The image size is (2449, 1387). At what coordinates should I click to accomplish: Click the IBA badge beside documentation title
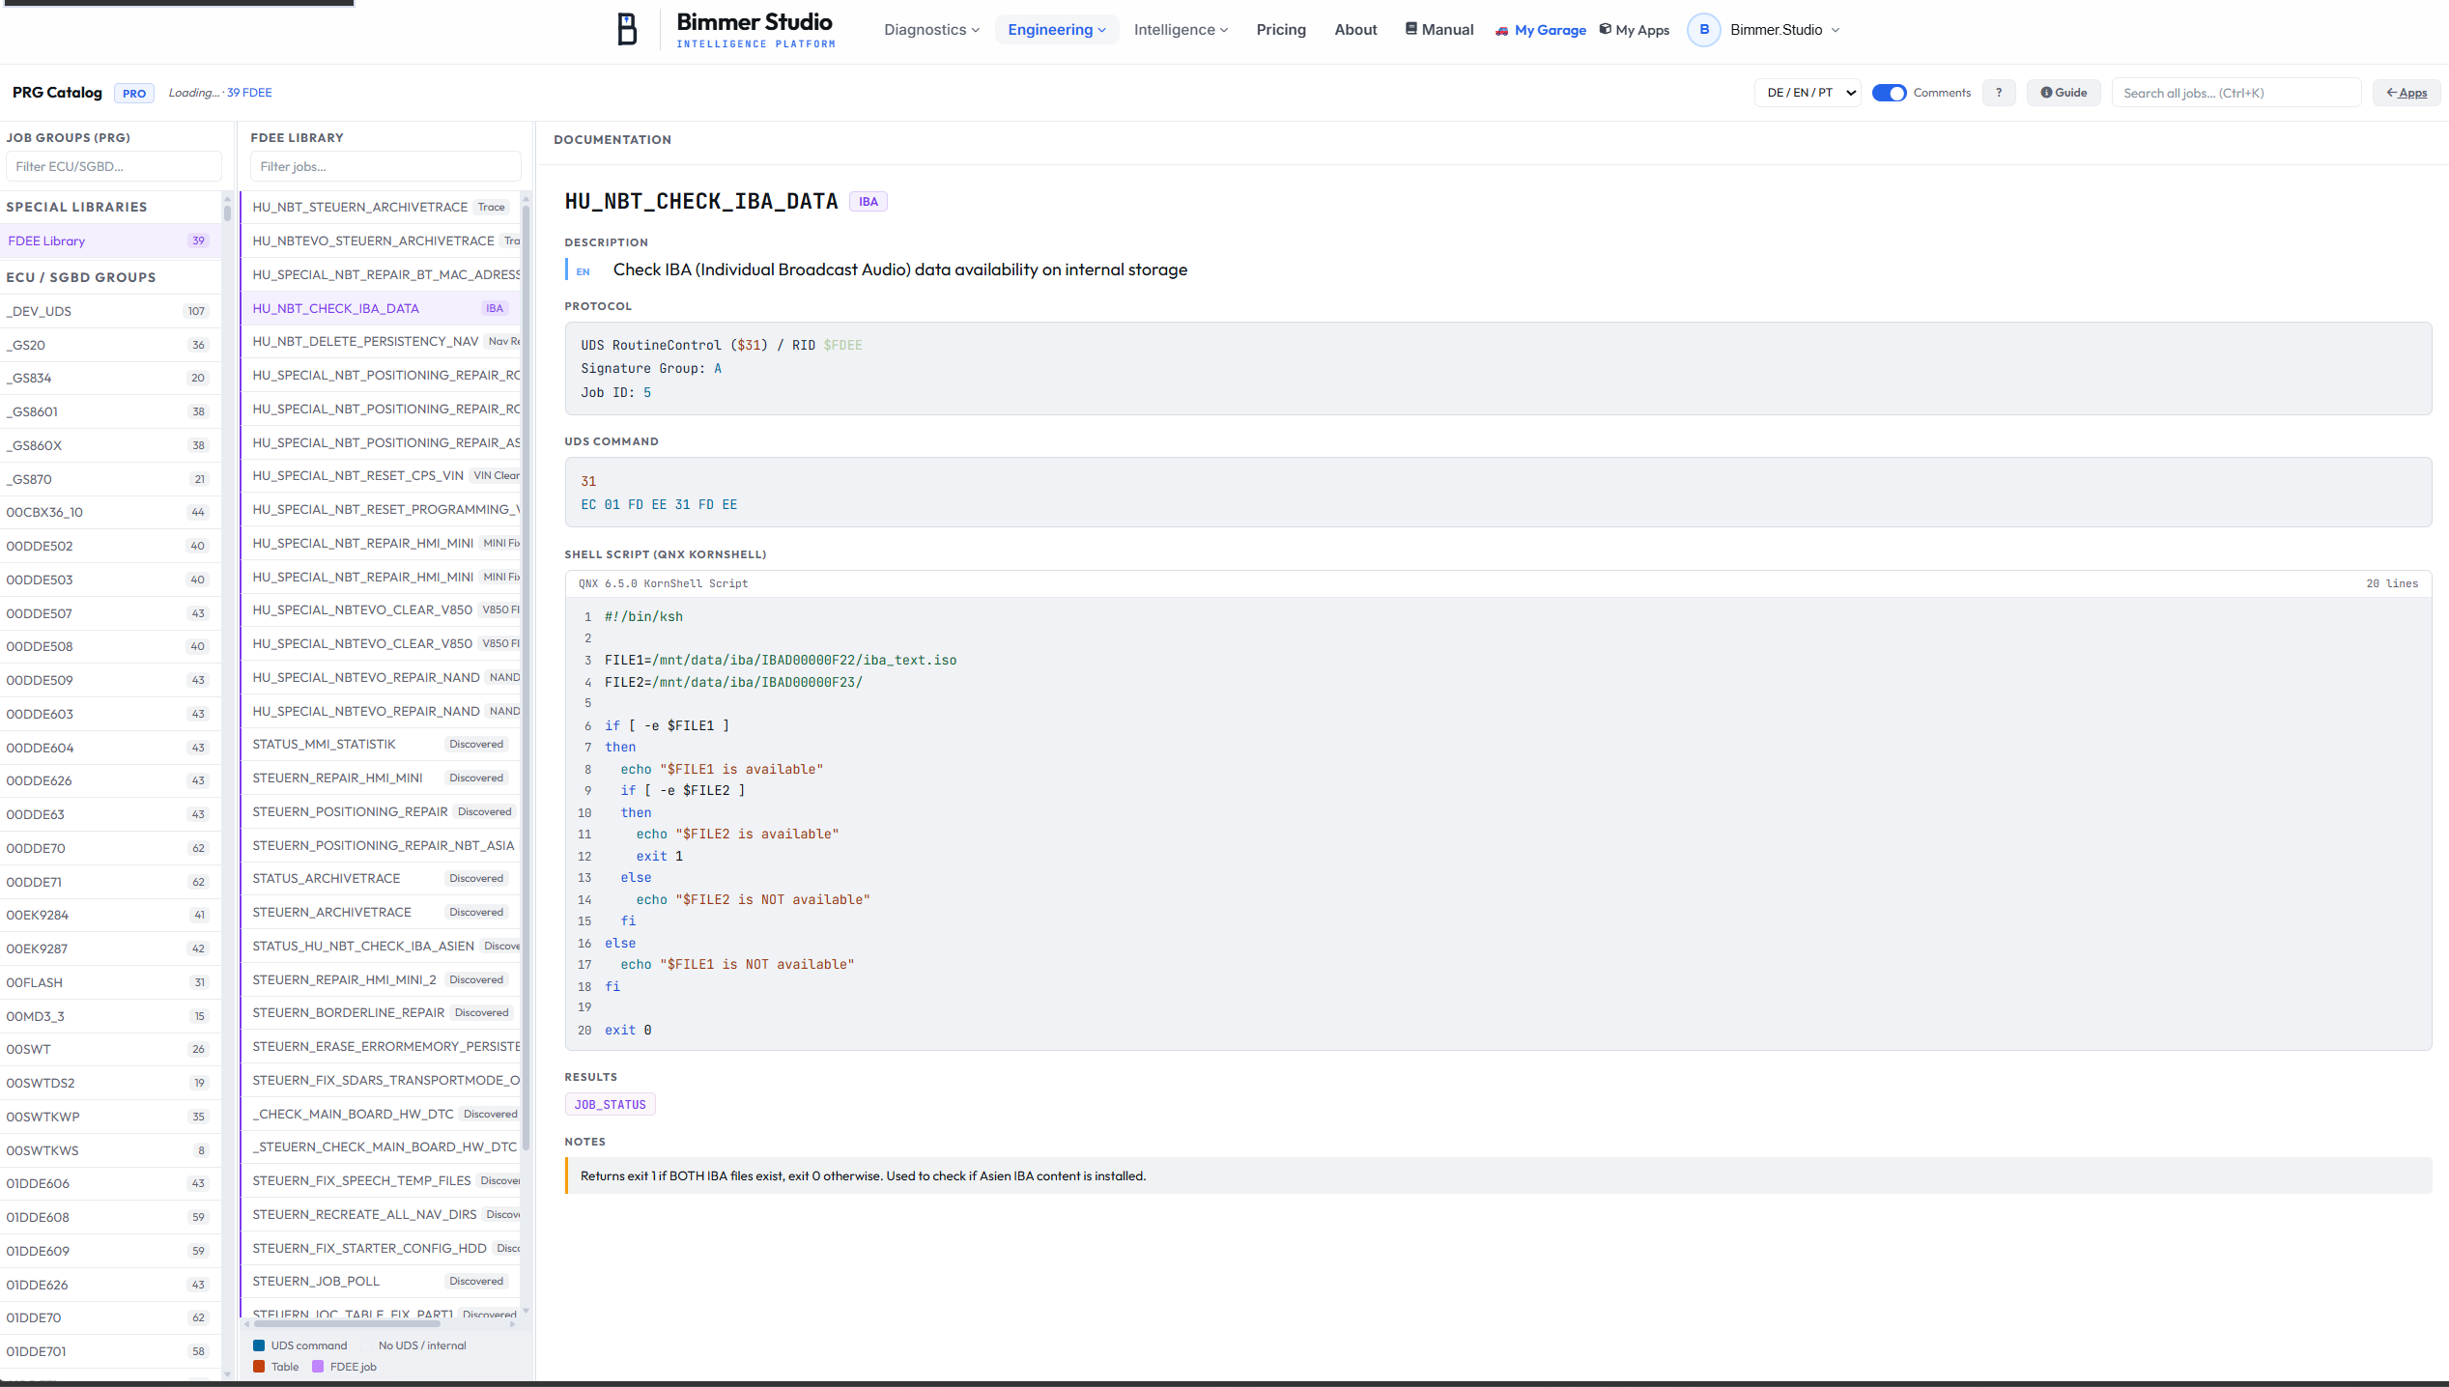(869, 202)
